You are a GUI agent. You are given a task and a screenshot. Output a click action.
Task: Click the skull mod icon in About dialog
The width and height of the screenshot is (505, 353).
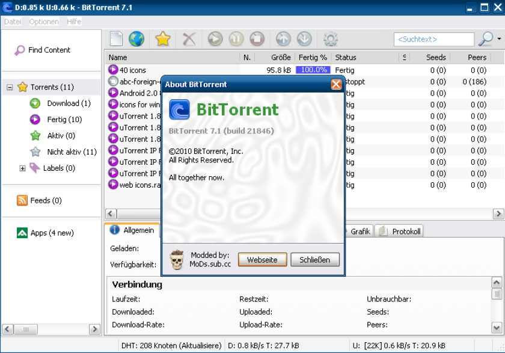coord(177,259)
